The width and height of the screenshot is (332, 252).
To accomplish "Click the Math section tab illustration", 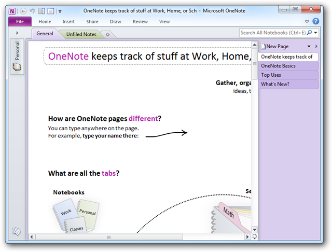I will point(229,212).
